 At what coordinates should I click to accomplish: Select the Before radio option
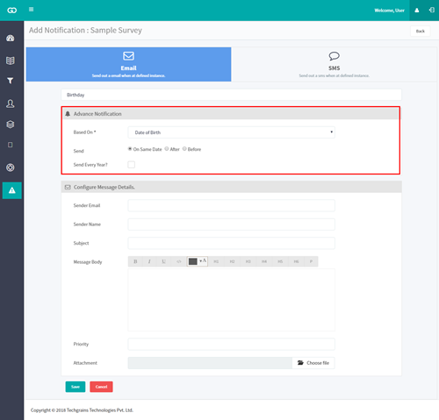(184, 149)
